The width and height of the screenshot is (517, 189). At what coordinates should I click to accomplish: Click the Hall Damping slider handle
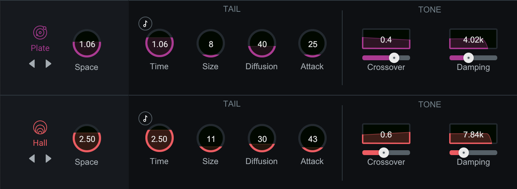463,153
